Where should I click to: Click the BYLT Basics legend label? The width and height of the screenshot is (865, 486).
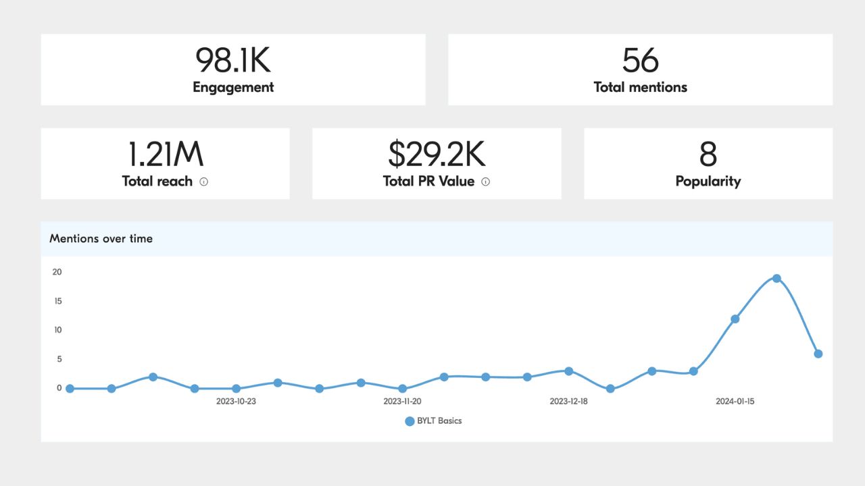tap(440, 421)
